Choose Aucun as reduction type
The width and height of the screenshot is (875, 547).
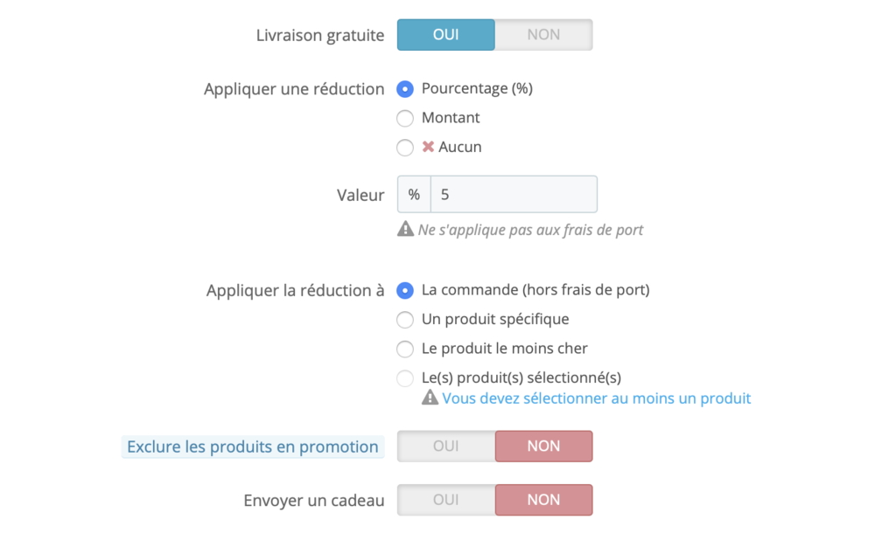(x=404, y=147)
